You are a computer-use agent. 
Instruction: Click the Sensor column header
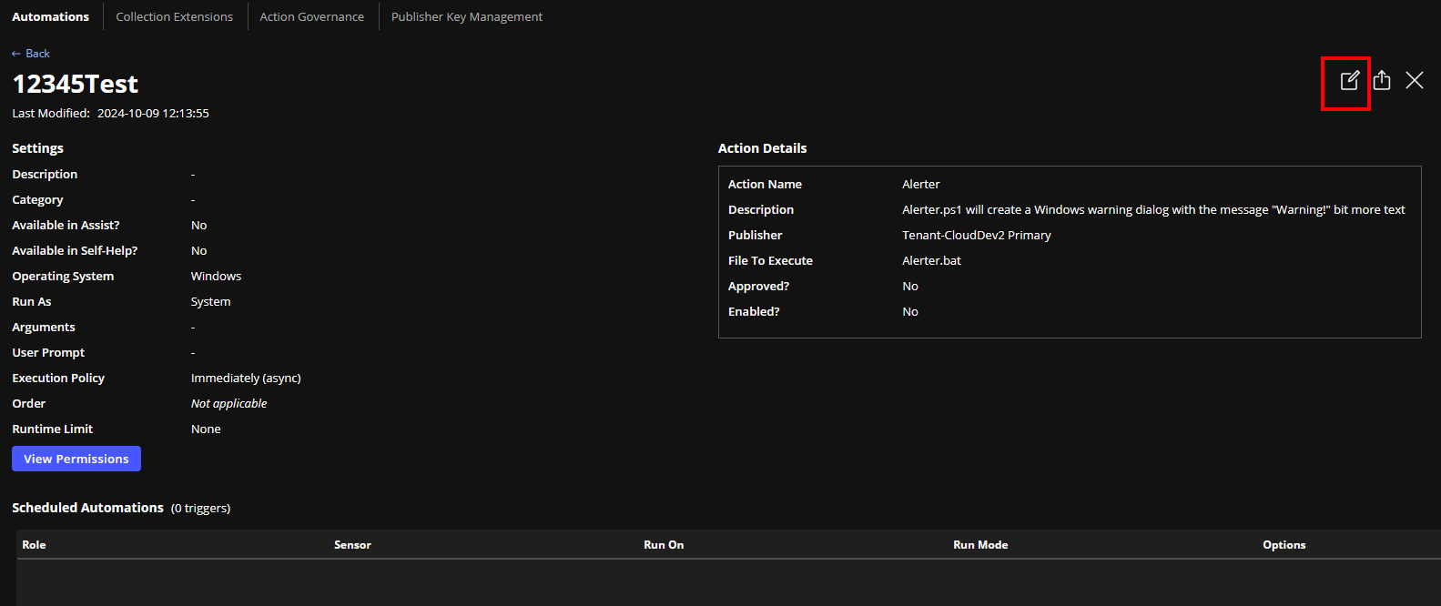352,545
